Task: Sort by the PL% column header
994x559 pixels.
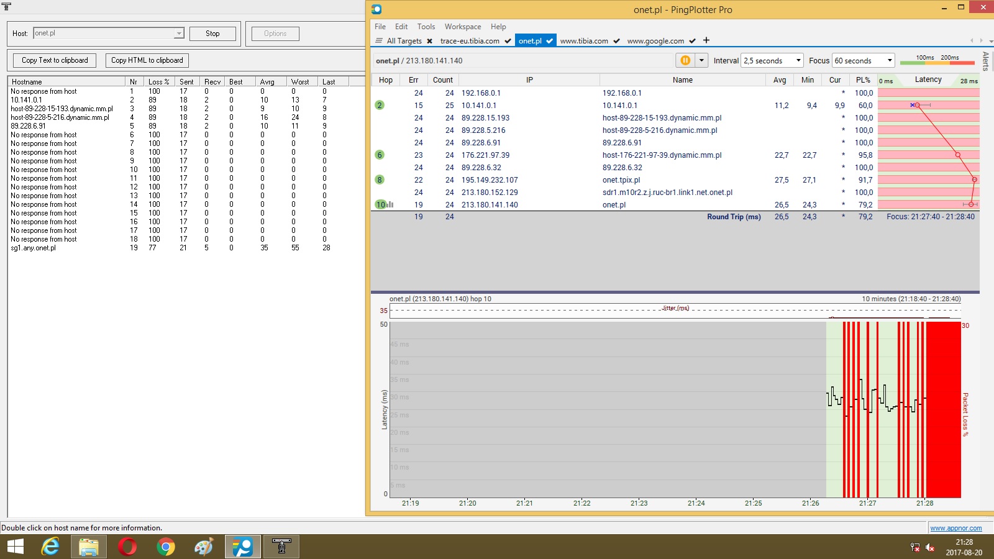Action: 863,80
